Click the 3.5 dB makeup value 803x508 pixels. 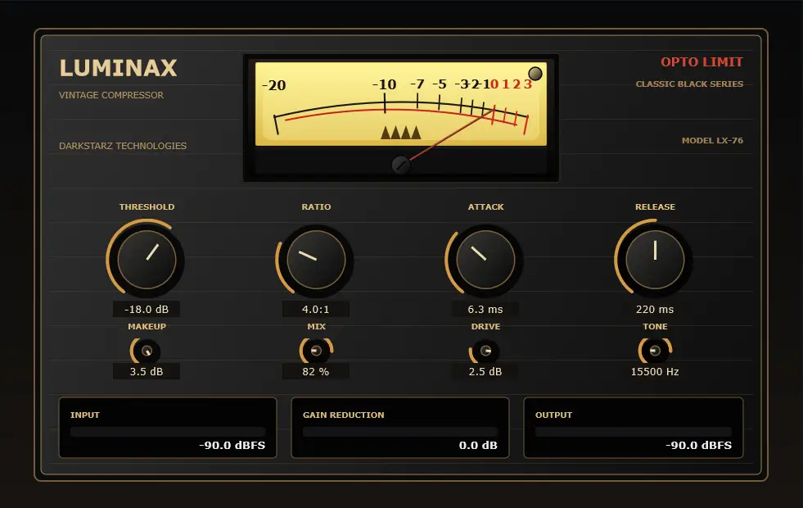[x=147, y=372]
